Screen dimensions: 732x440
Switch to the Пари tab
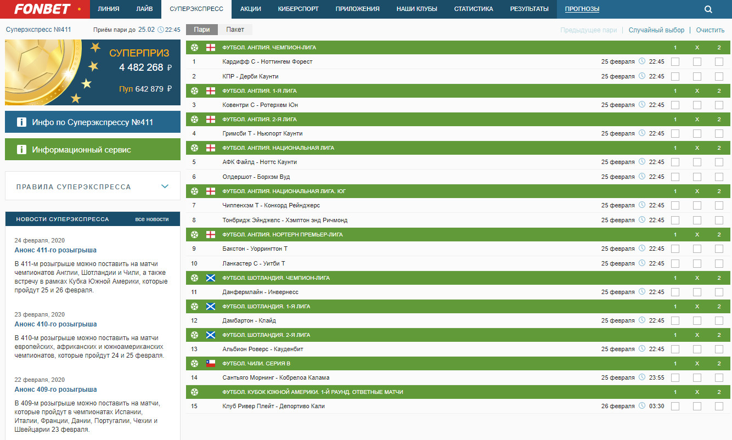click(202, 30)
